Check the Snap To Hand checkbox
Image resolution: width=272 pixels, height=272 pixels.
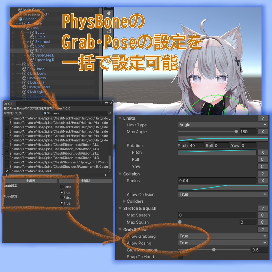point(180,257)
